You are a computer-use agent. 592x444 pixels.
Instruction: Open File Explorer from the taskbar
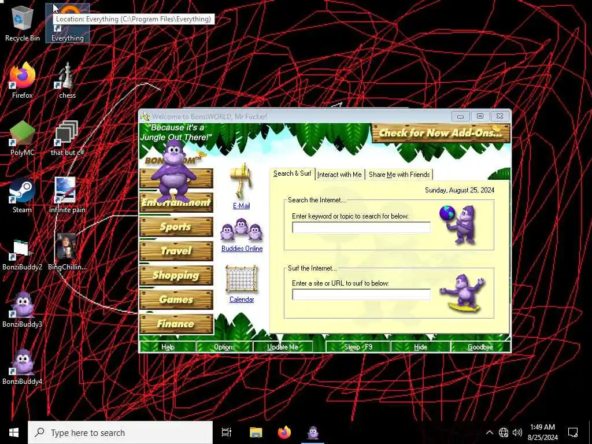point(256,432)
